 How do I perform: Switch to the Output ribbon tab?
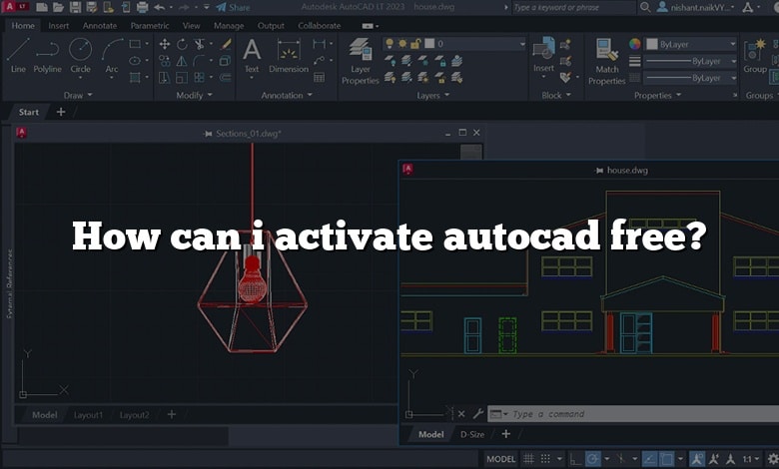coord(271,25)
